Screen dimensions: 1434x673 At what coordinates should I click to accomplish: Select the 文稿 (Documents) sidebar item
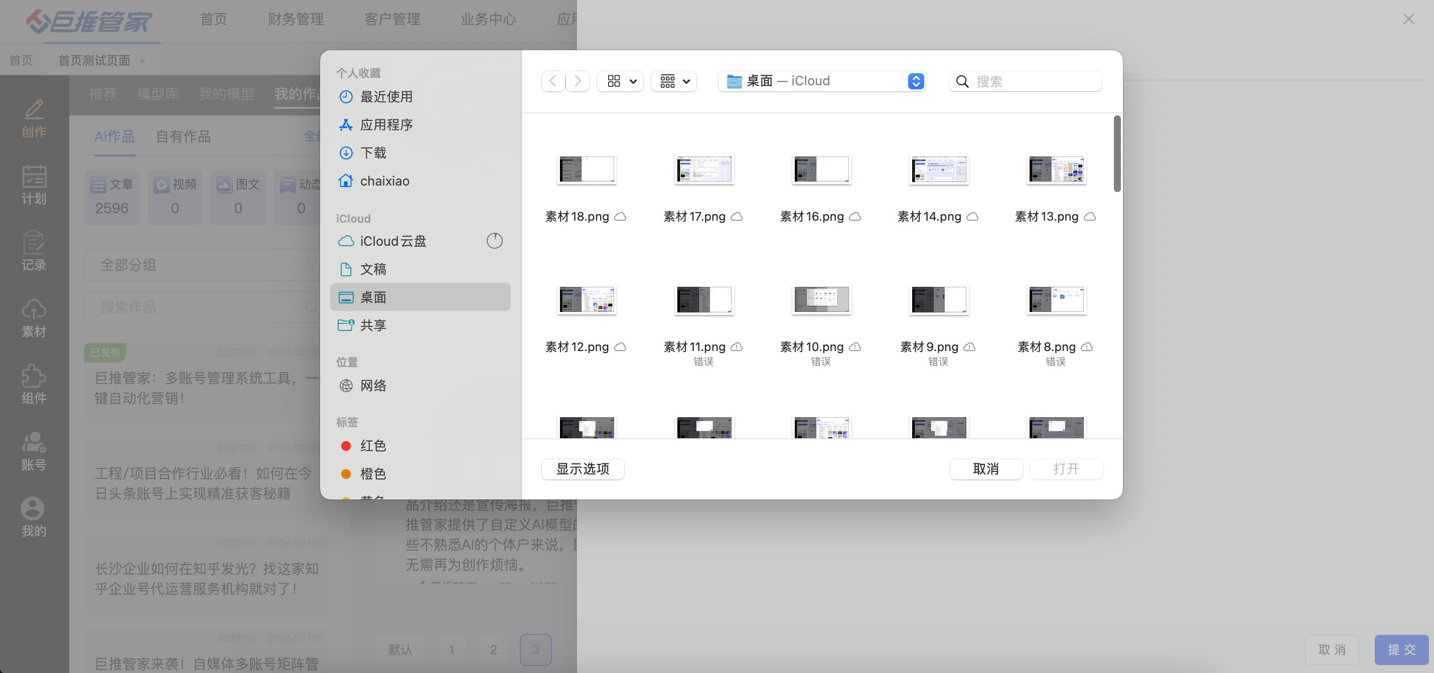(372, 270)
